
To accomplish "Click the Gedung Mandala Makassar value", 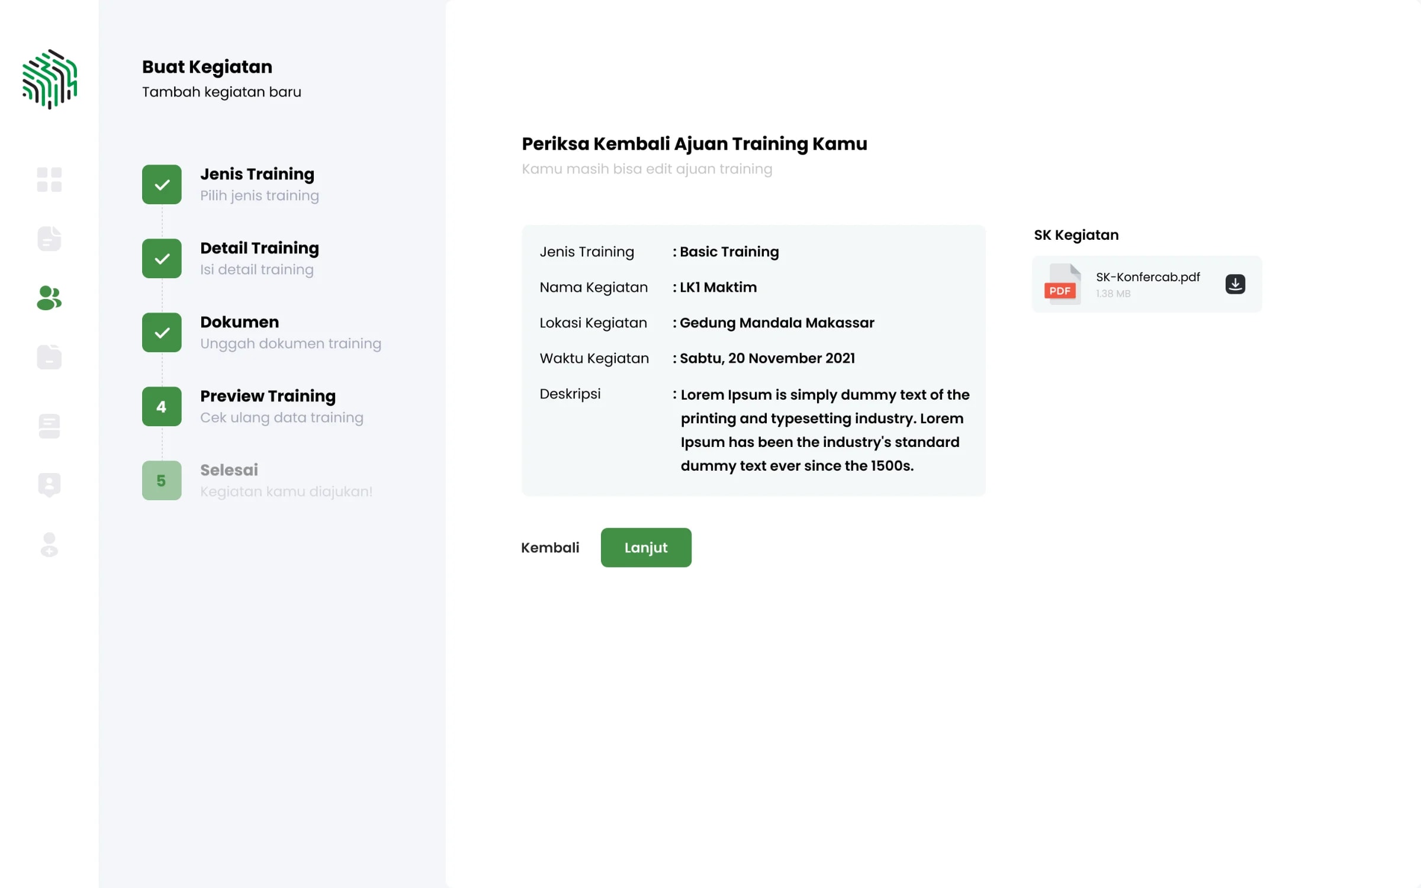I will 777,323.
